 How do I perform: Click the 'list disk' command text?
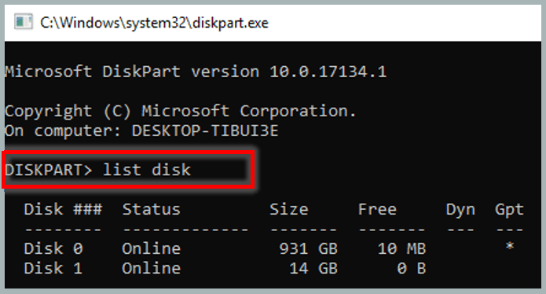point(147,170)
